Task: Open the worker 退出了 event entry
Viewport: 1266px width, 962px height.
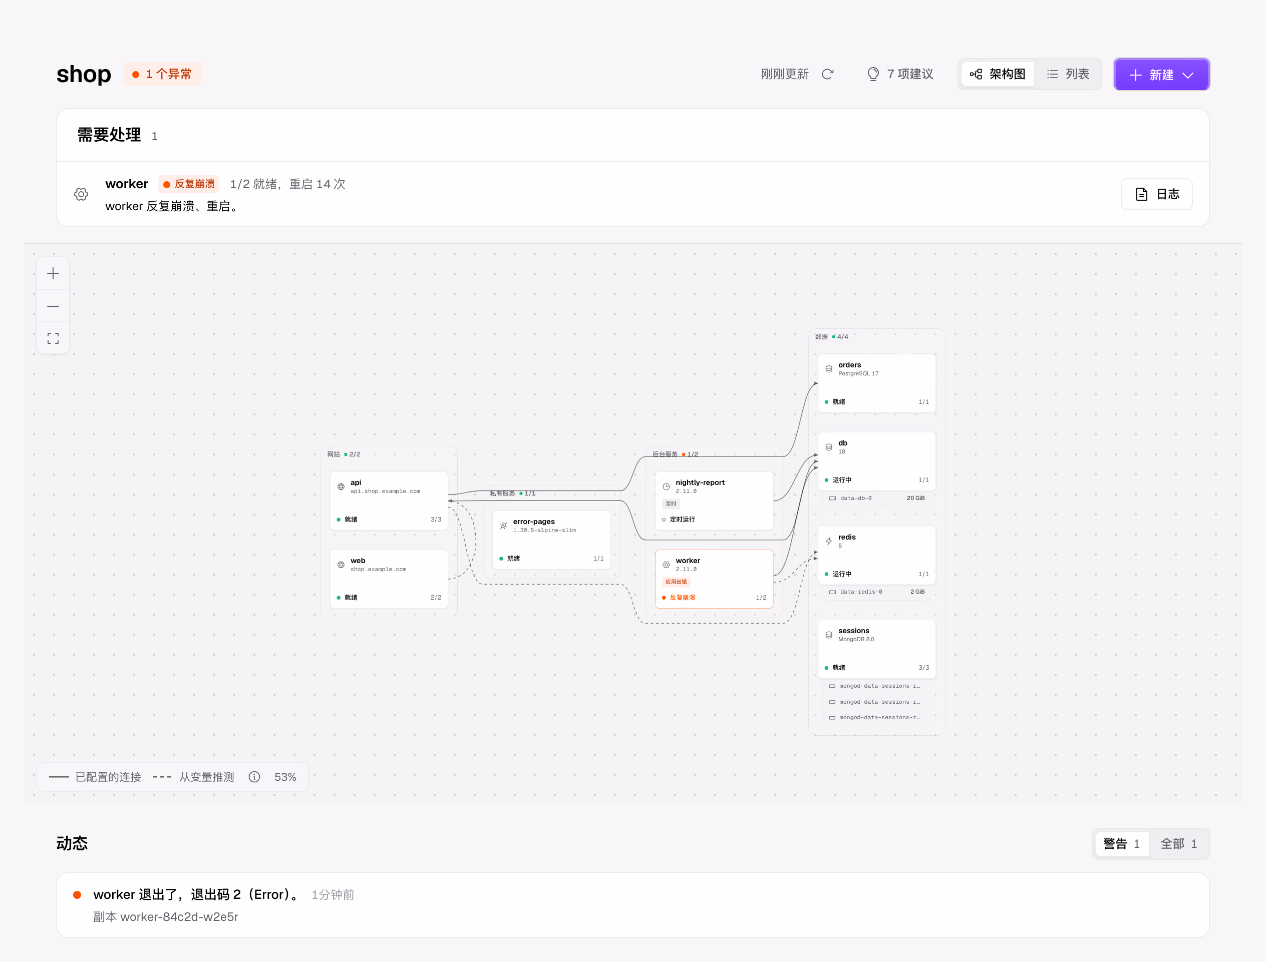Action: [633, 905]
